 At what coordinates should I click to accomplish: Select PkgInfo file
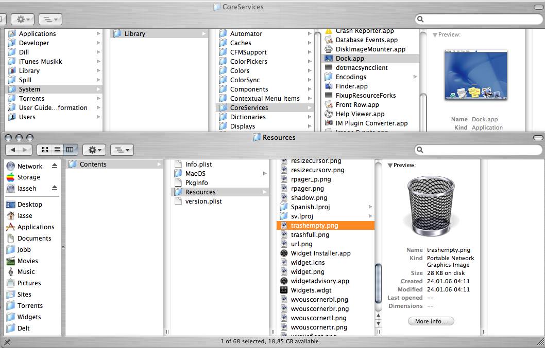(x=196, y=183)
